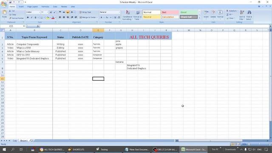Apply the fill color bucket
The width and height of the screenshot is (272, 153).
click(48, 17)
